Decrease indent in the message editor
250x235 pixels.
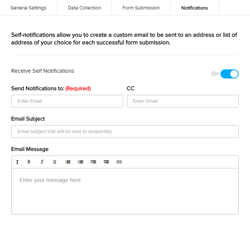click(x=106, y=162)
